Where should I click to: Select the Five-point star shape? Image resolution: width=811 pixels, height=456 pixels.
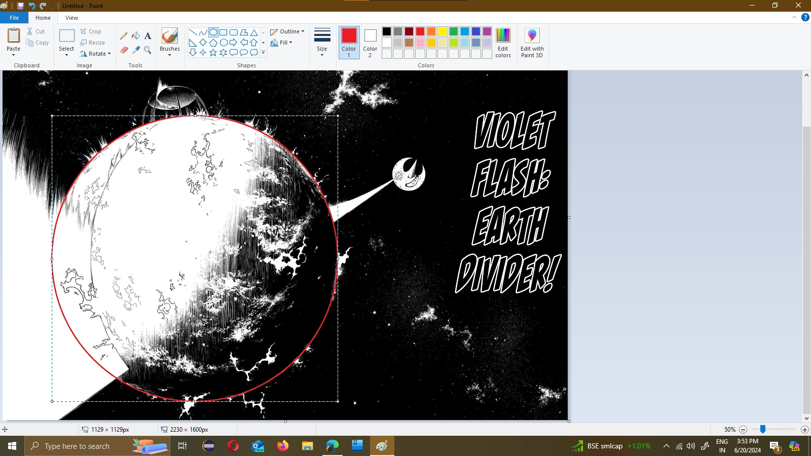coord(213,52)
